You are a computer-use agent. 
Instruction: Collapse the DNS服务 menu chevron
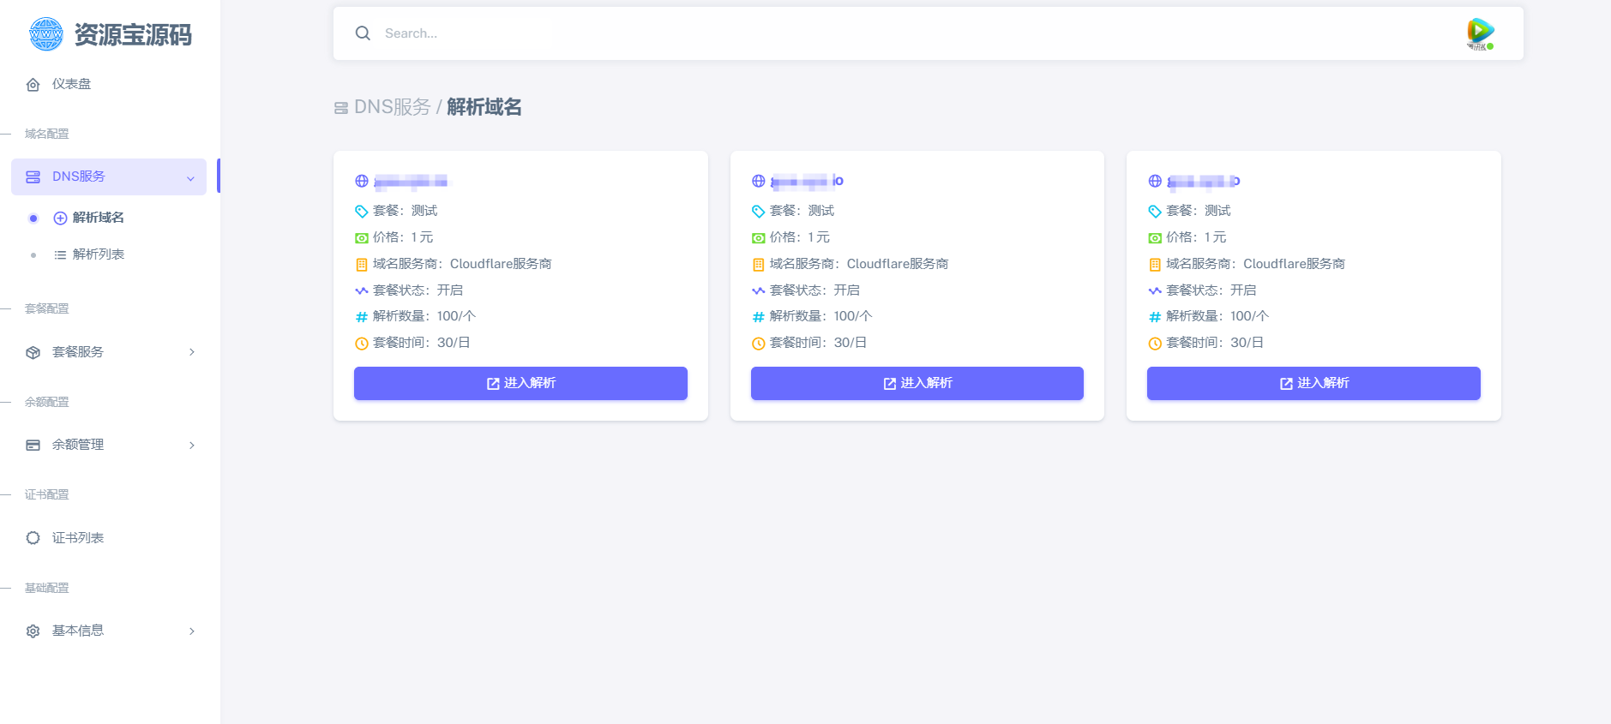tap(190, 178)
